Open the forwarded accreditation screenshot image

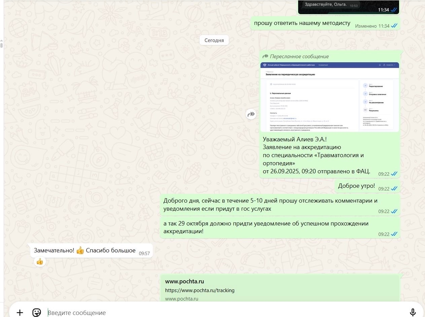[330, 97]
